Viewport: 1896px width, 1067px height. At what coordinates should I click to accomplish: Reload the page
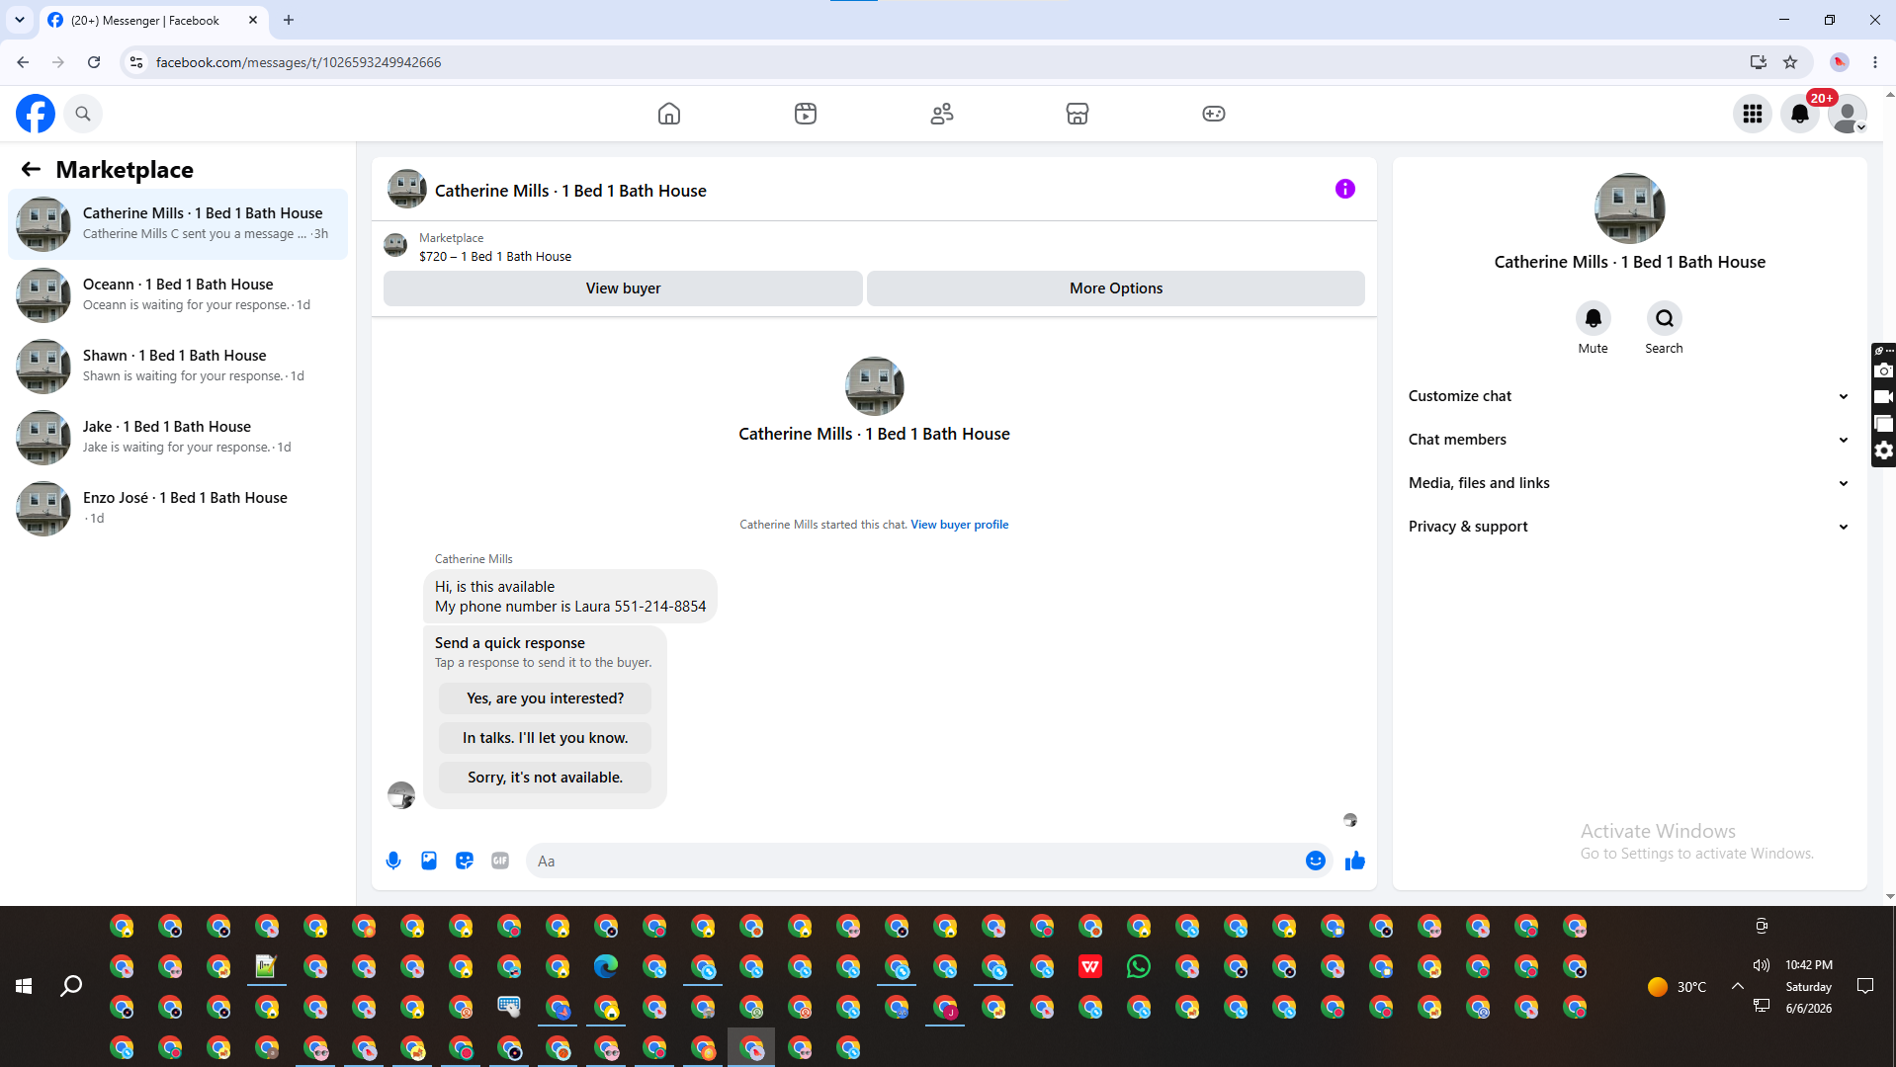pyautogui.click(x=94, y=62)
